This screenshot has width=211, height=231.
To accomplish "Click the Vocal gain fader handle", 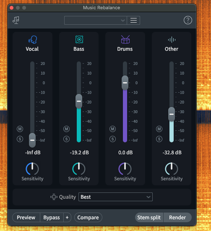I will point(32,140).
